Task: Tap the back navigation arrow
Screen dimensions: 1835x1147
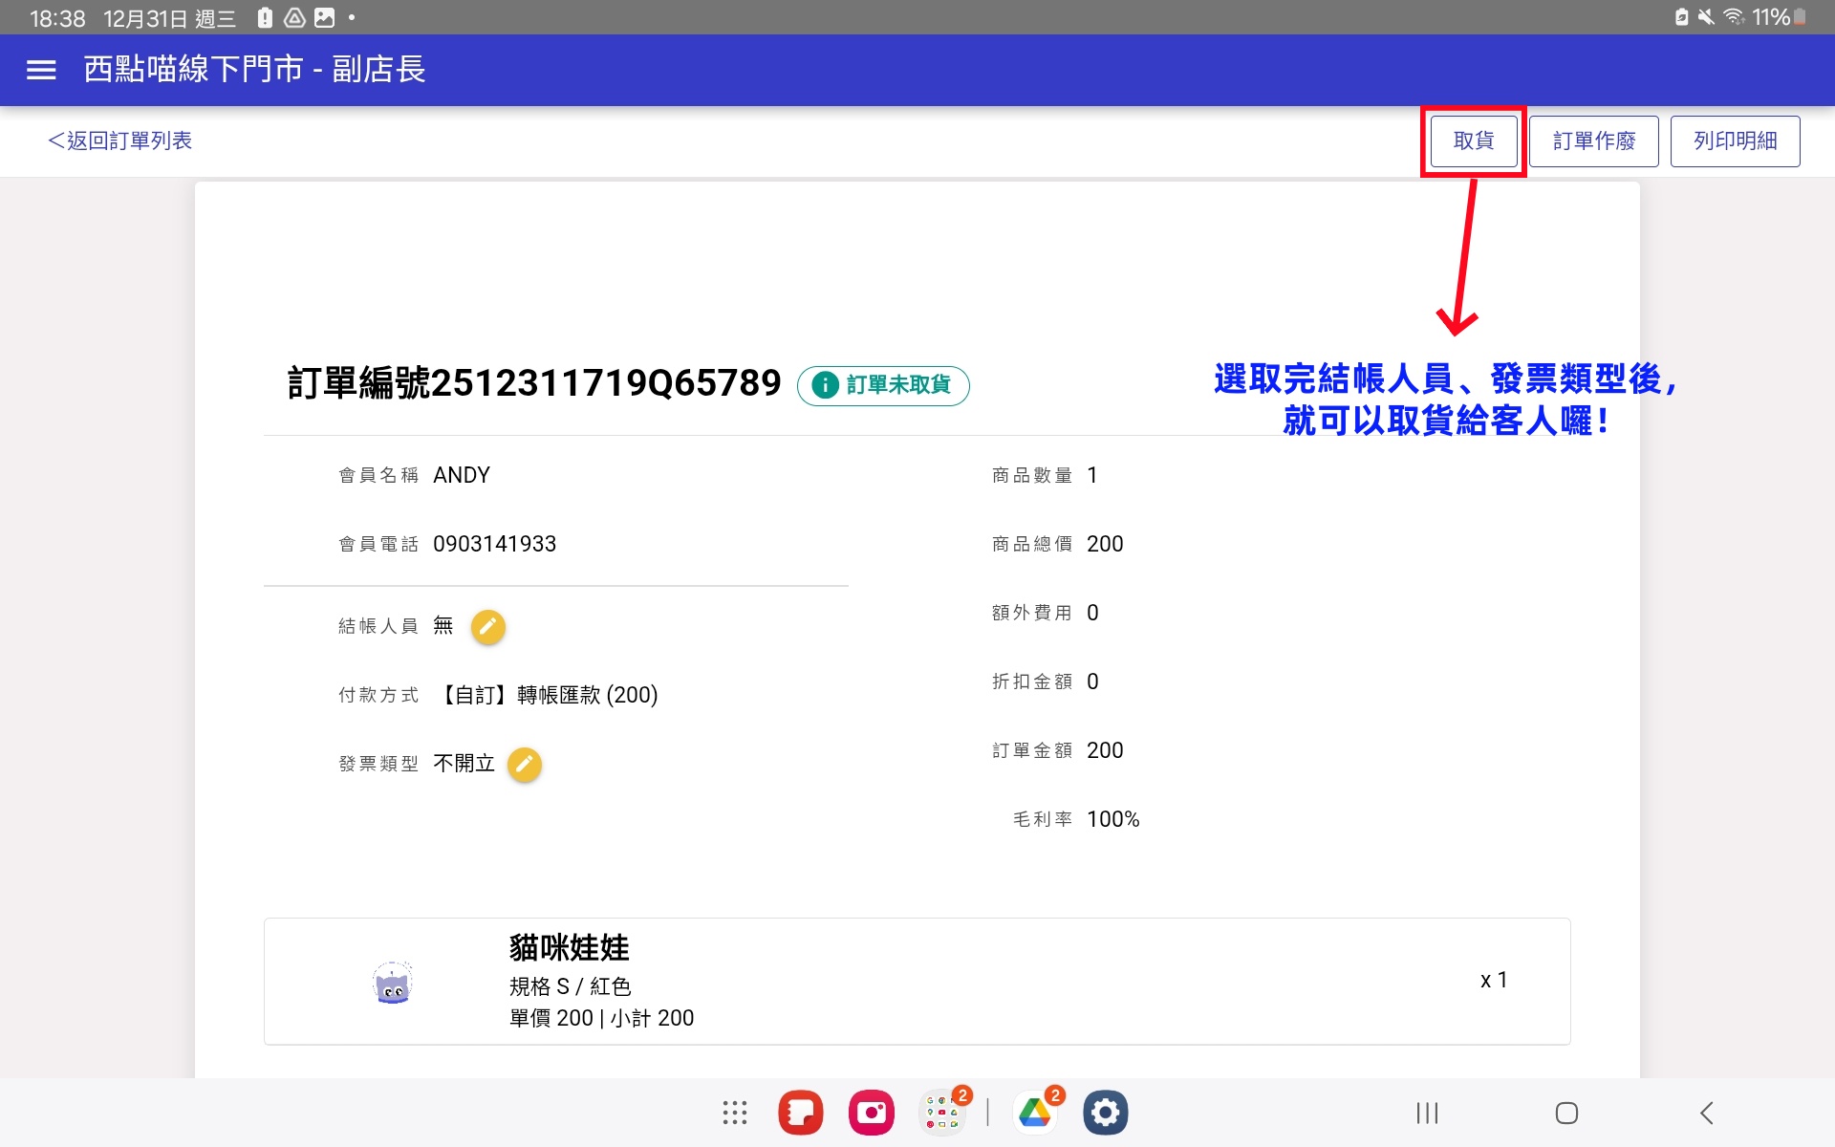Action: click(x=1706, y=1113)
